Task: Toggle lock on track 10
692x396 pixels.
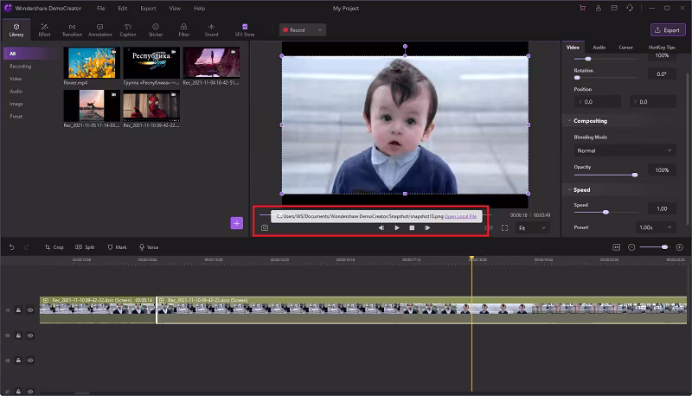Action: point(18,310)
